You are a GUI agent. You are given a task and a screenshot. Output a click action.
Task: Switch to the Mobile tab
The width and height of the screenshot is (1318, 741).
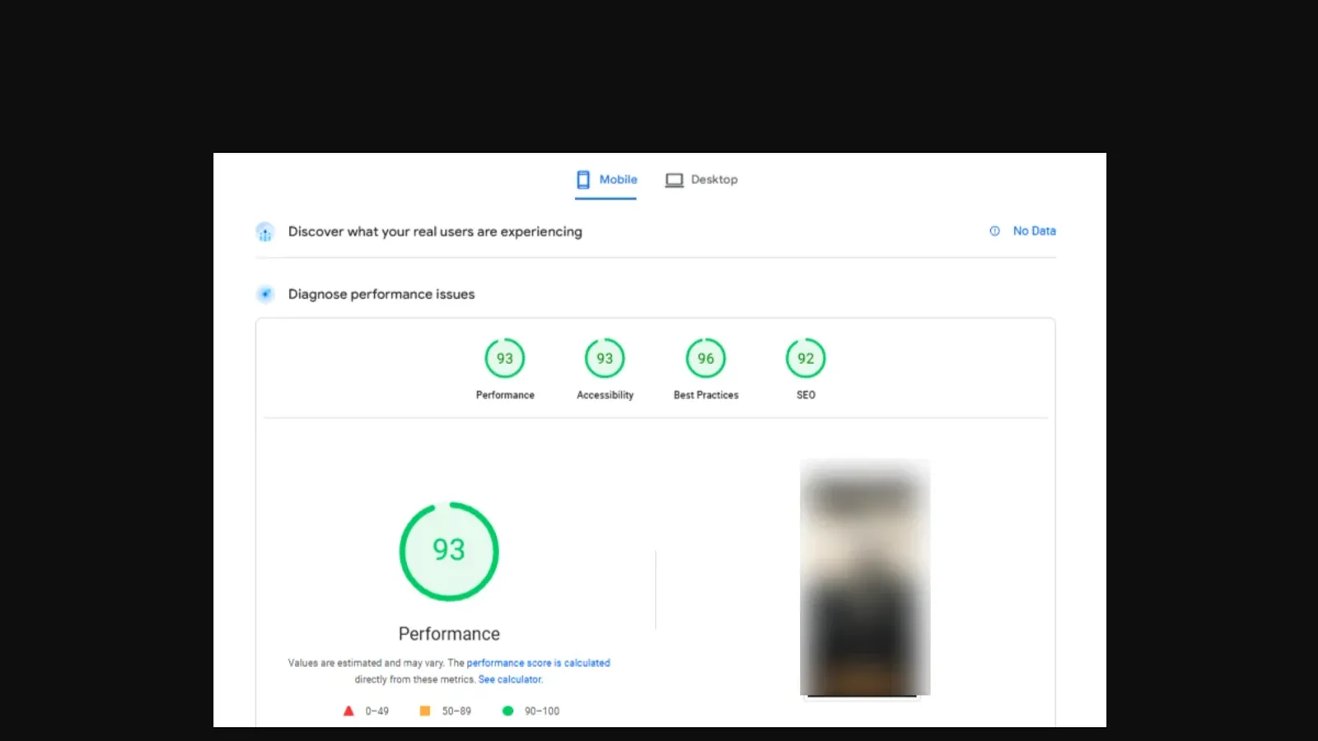tap(606, 179)
